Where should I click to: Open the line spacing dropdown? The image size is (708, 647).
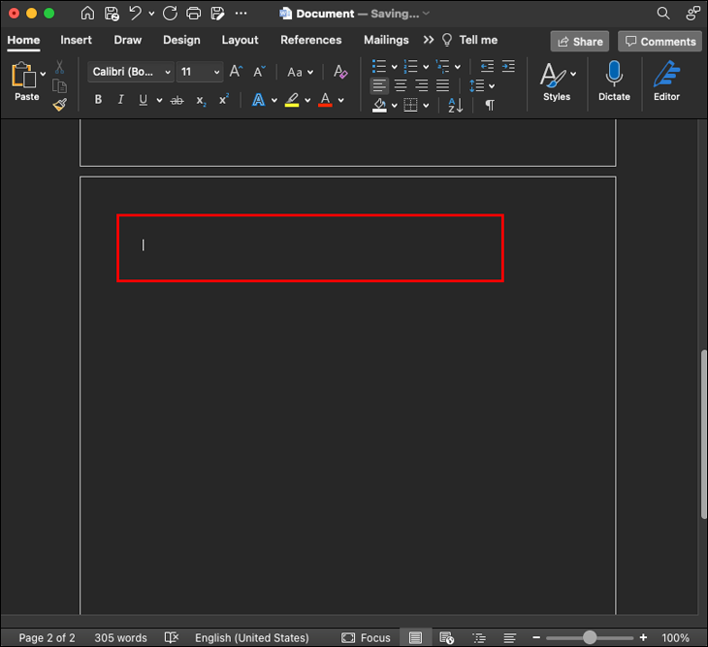coord(482,86)
